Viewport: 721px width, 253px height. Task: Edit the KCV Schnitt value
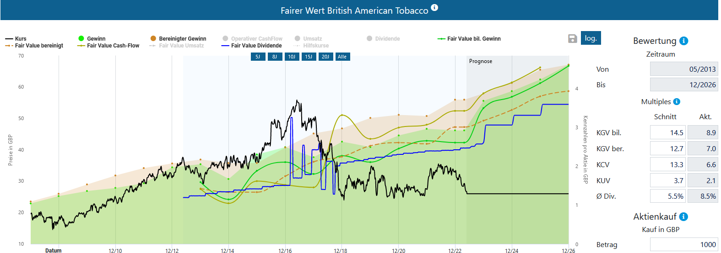(667, 164)
